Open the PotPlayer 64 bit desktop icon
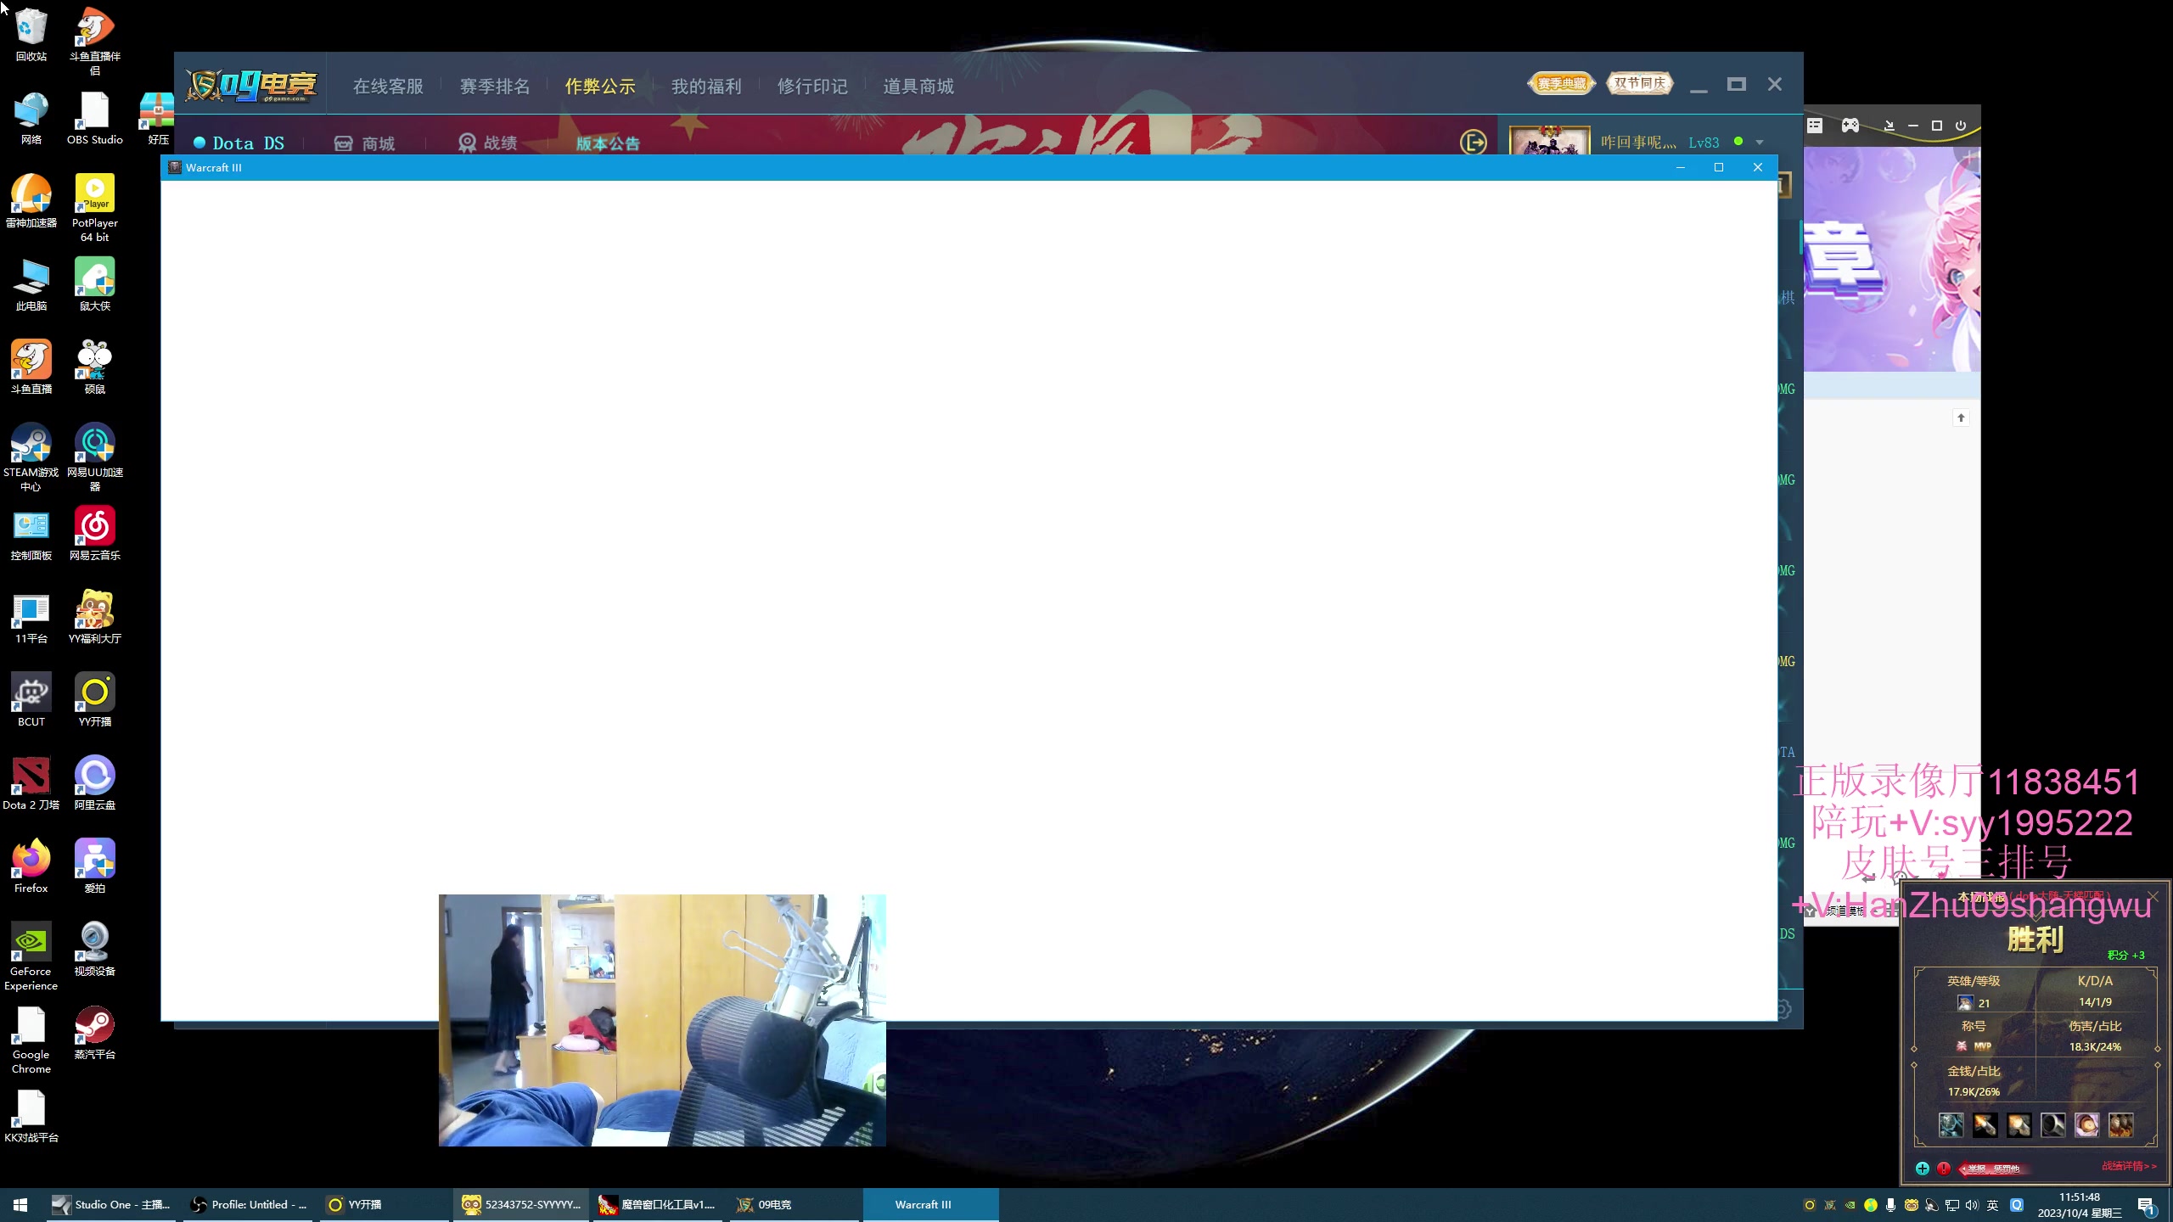Screen dimensions: 2173x1222 (94, 208)
